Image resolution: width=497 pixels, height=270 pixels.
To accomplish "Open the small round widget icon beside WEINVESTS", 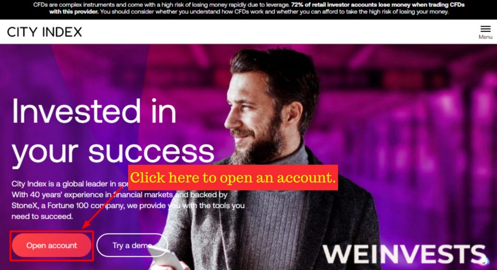I will [484, 260].
